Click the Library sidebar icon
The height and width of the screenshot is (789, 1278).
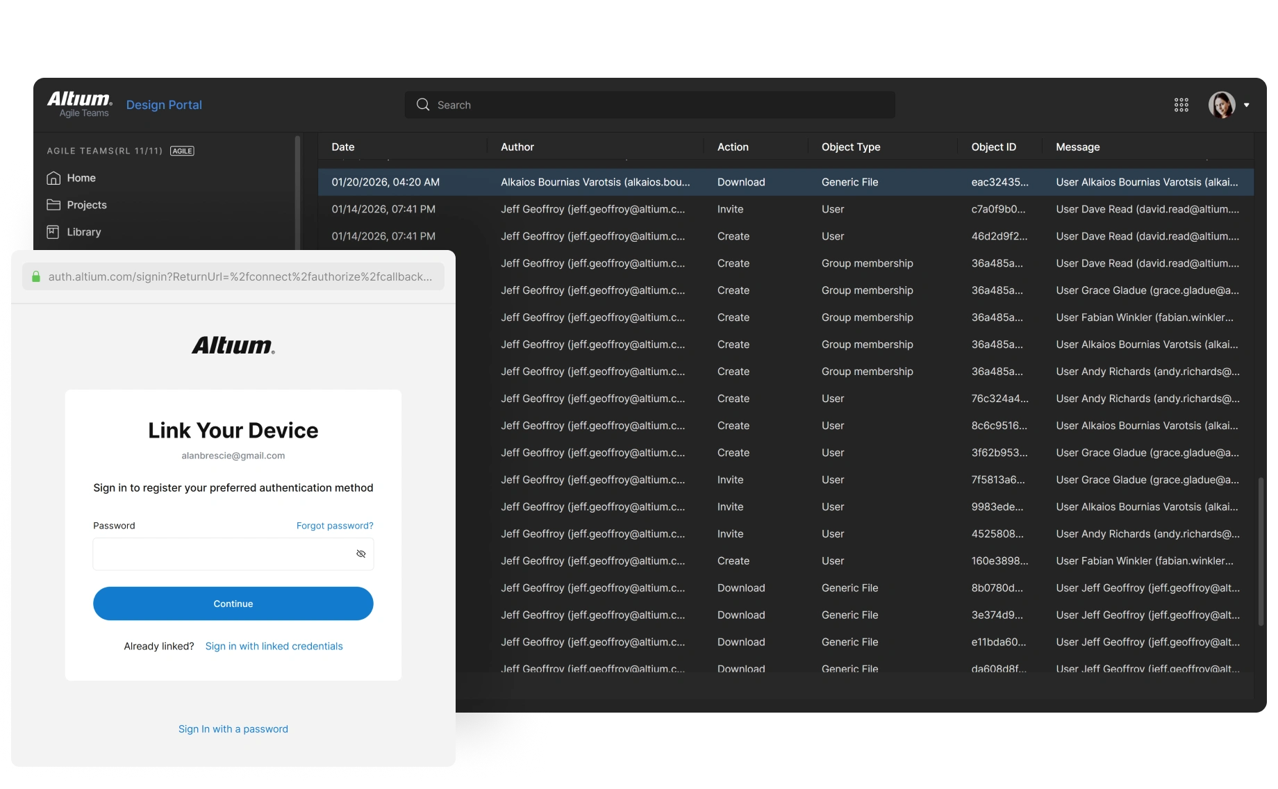pos(53,232)
